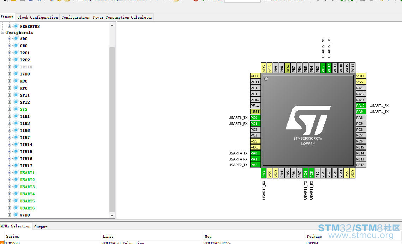Screen dimensions: 402x244
Task: Click the USART4 peripheral cube icon
Action: click(x=16, y=194)
